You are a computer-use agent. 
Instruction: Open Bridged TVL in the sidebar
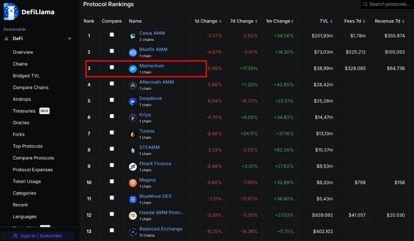26,76
